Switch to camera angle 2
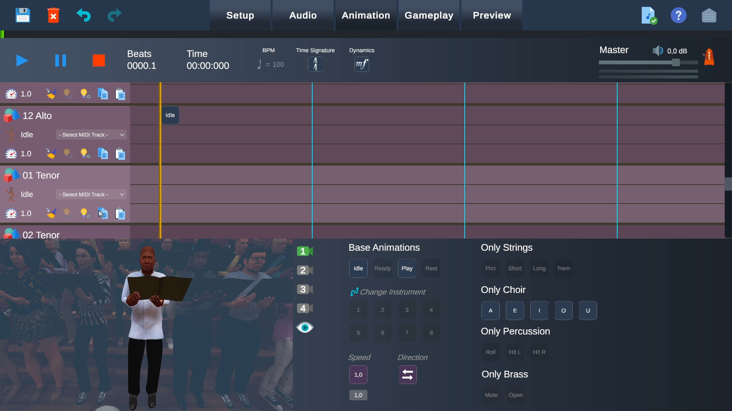 click(304, 270)
